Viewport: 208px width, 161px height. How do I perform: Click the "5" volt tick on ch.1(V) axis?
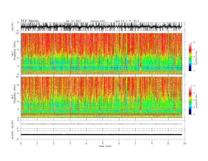(x=18, y=23)
